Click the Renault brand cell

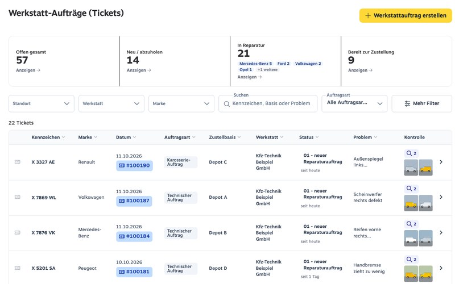pyautogui.click(x=86, y=162)
